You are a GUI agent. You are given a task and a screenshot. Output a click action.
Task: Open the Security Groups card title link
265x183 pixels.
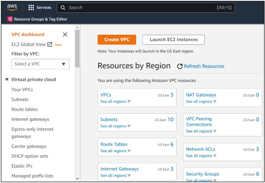(203, 174)
